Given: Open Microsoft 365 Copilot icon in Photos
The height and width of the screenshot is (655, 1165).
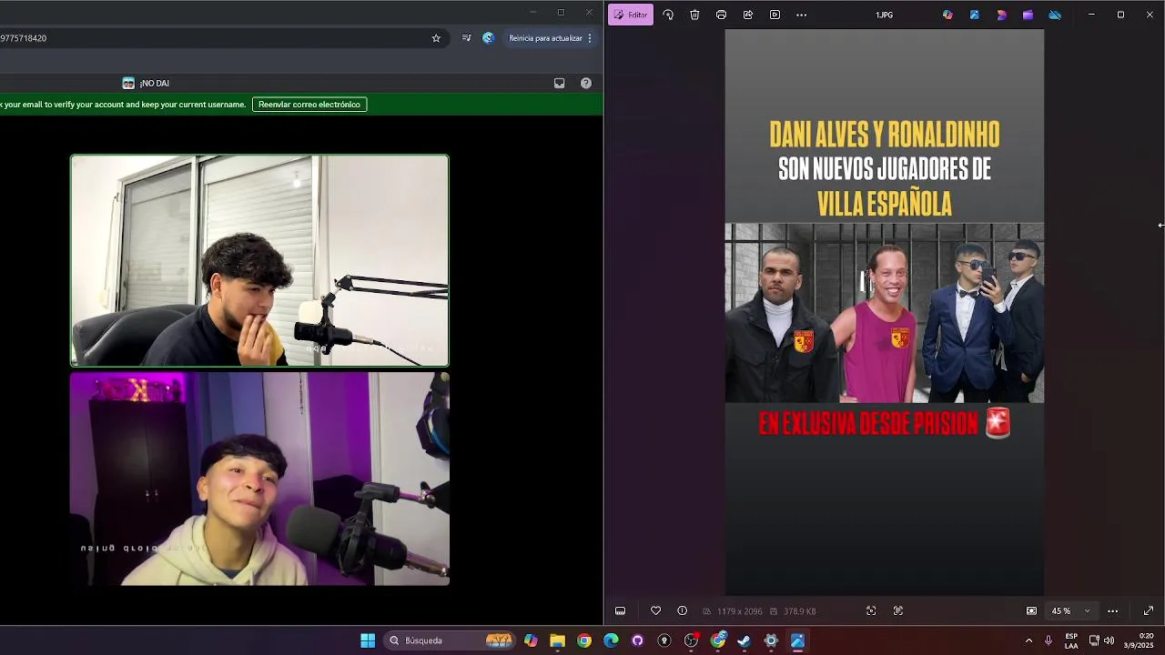Looking at the screenshot, I should (947, 15).
